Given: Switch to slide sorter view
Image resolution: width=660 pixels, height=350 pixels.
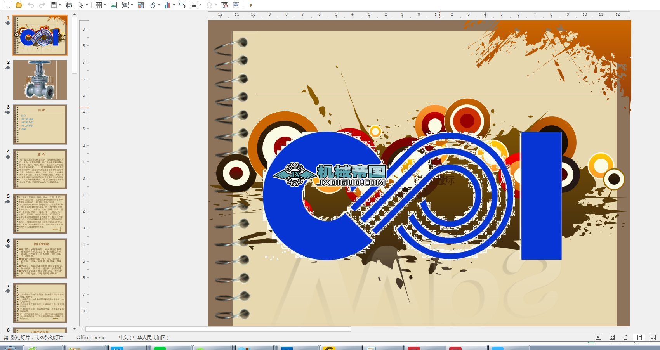Looking at the screenshot, I should [612, 338].
